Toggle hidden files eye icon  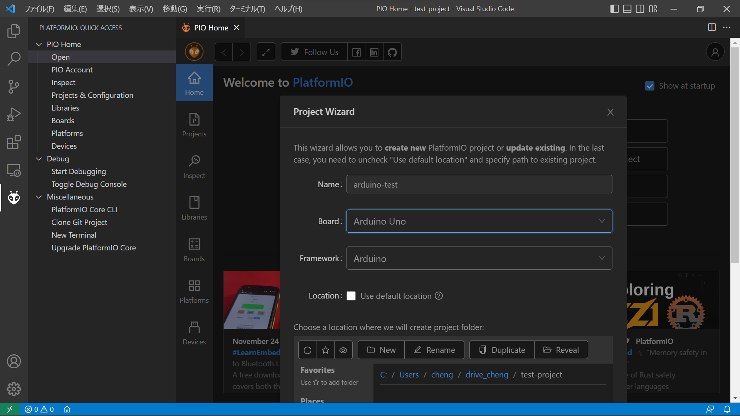(343, 350)
